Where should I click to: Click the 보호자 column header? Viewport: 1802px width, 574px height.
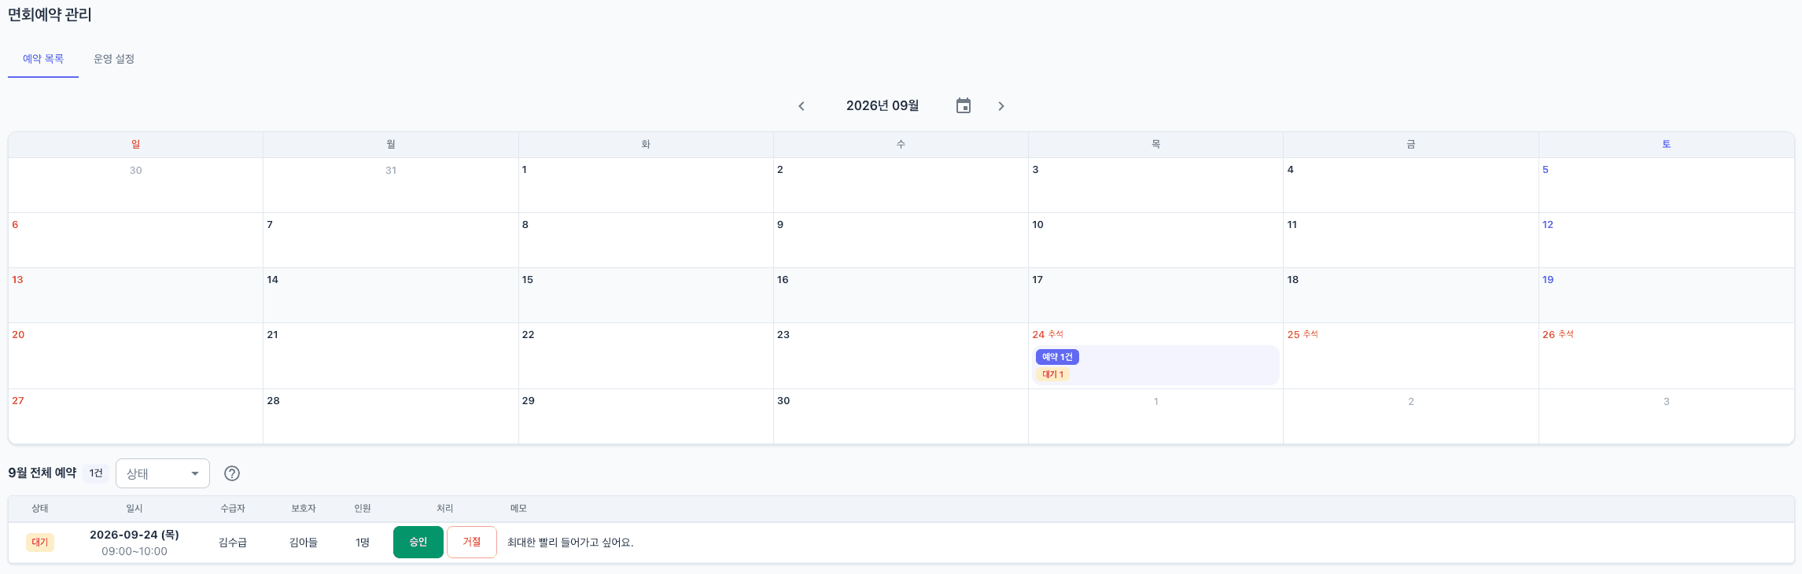click(304, 509)
